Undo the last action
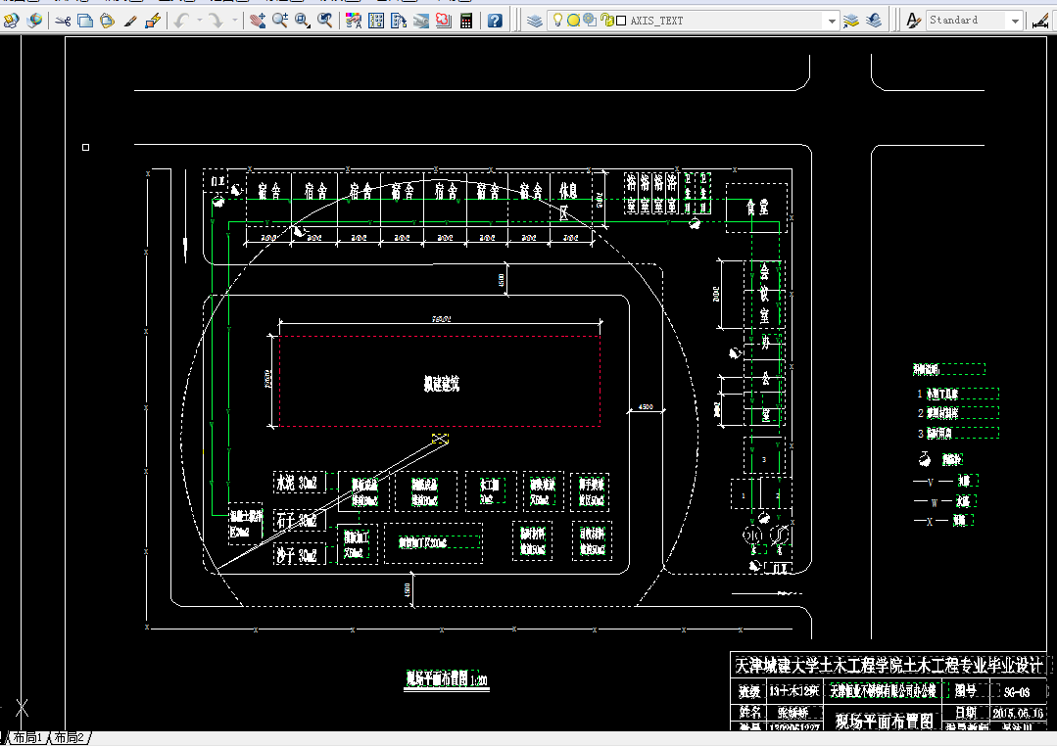 tap(181, 21)
